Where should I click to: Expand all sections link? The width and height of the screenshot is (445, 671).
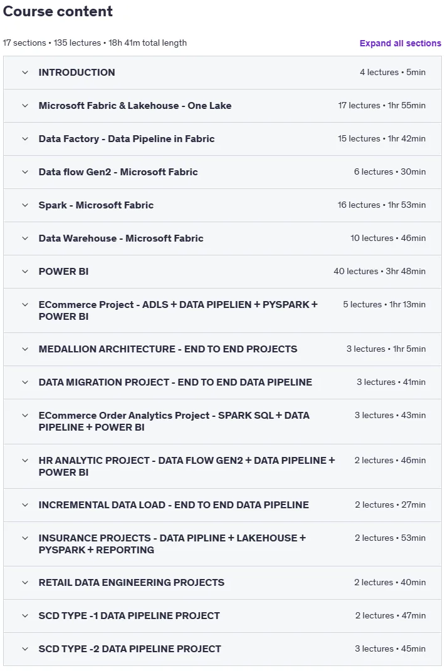point(400,43)
